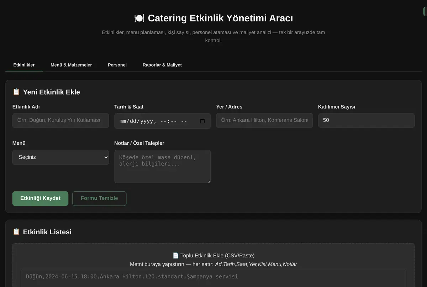
Task: Focus the Tarih & Saat date field
Action: pos(163,121)
